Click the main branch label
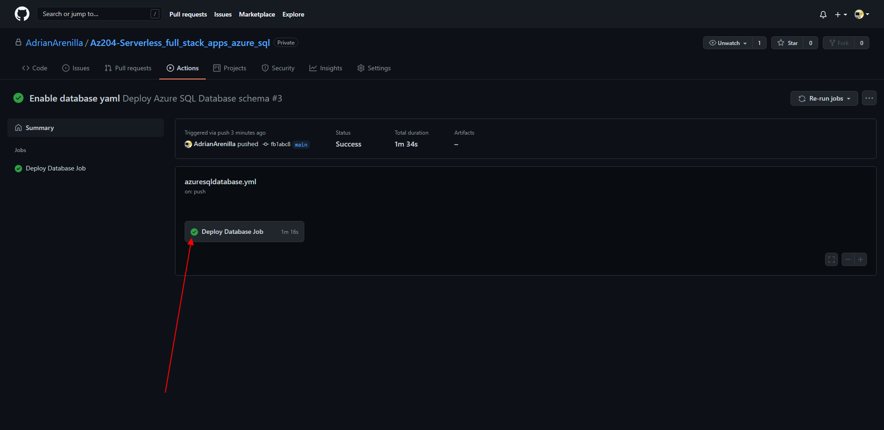Viewport: 884px width, 430px height. pyautogui.click(x=301, y=145)
